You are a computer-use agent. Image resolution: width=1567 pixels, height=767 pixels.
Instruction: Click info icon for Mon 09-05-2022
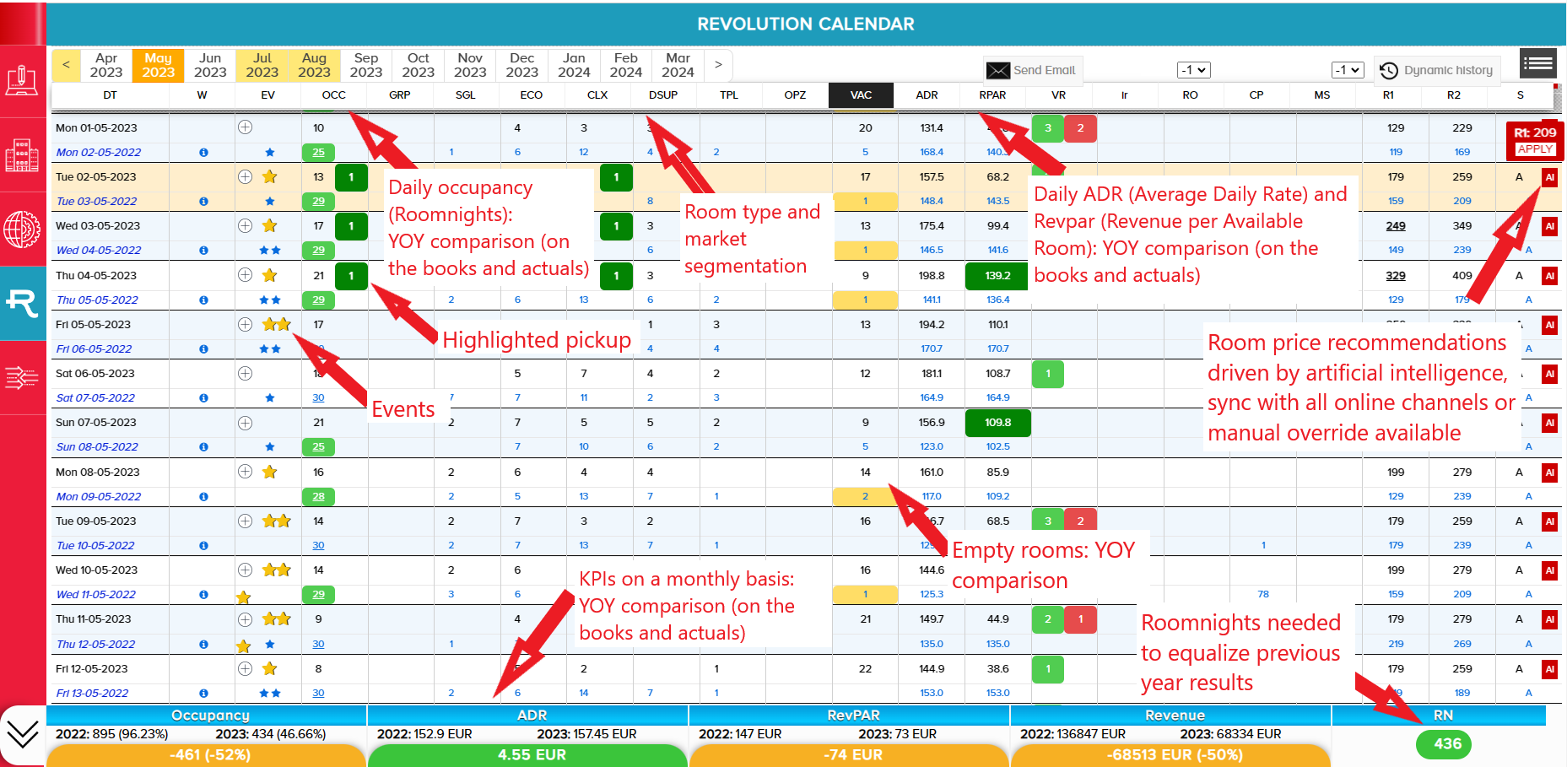[203, 497]
